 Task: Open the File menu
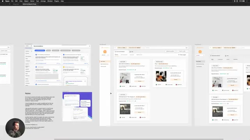tap(12, 1)
